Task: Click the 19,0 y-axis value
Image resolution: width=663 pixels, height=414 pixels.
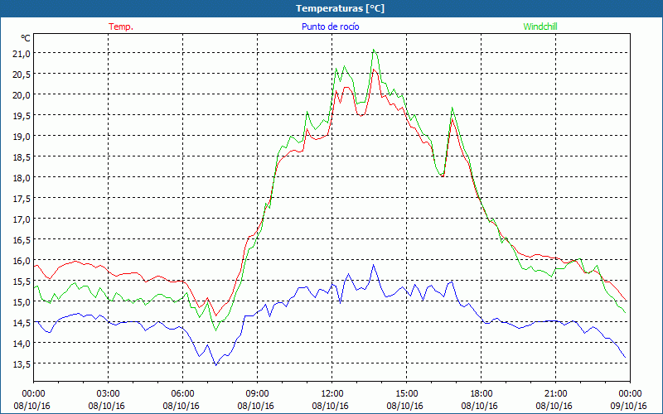Action: click(x=22, y=136)
